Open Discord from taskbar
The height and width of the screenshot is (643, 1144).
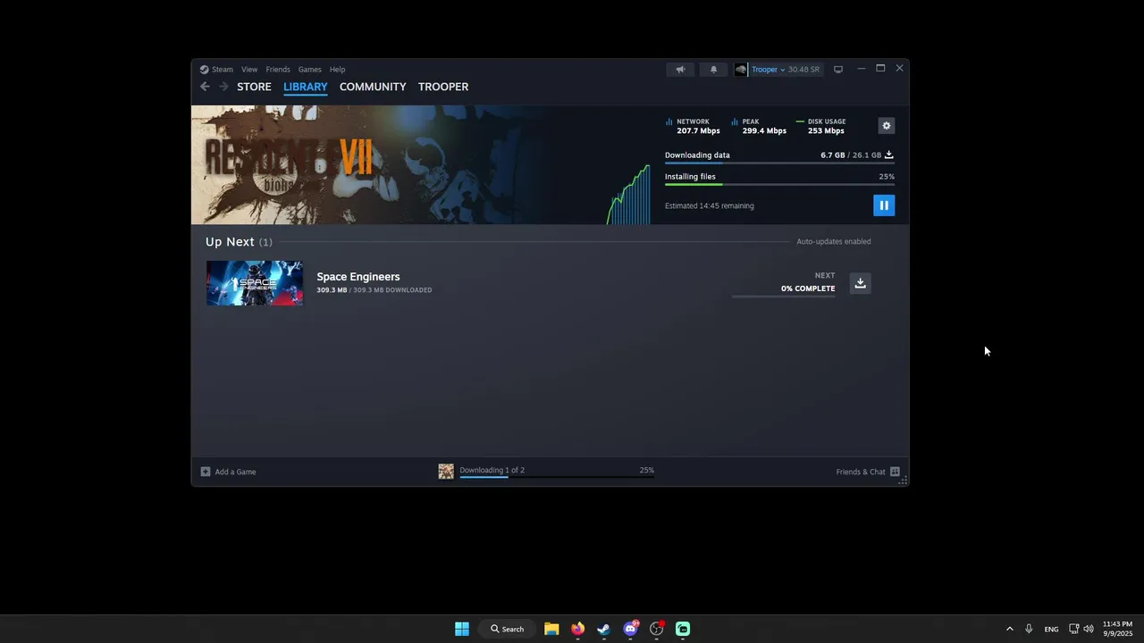click(x=630, y=629)
